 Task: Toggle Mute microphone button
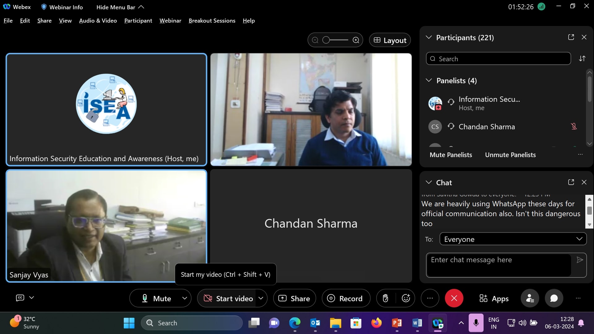tap(156, 298)
